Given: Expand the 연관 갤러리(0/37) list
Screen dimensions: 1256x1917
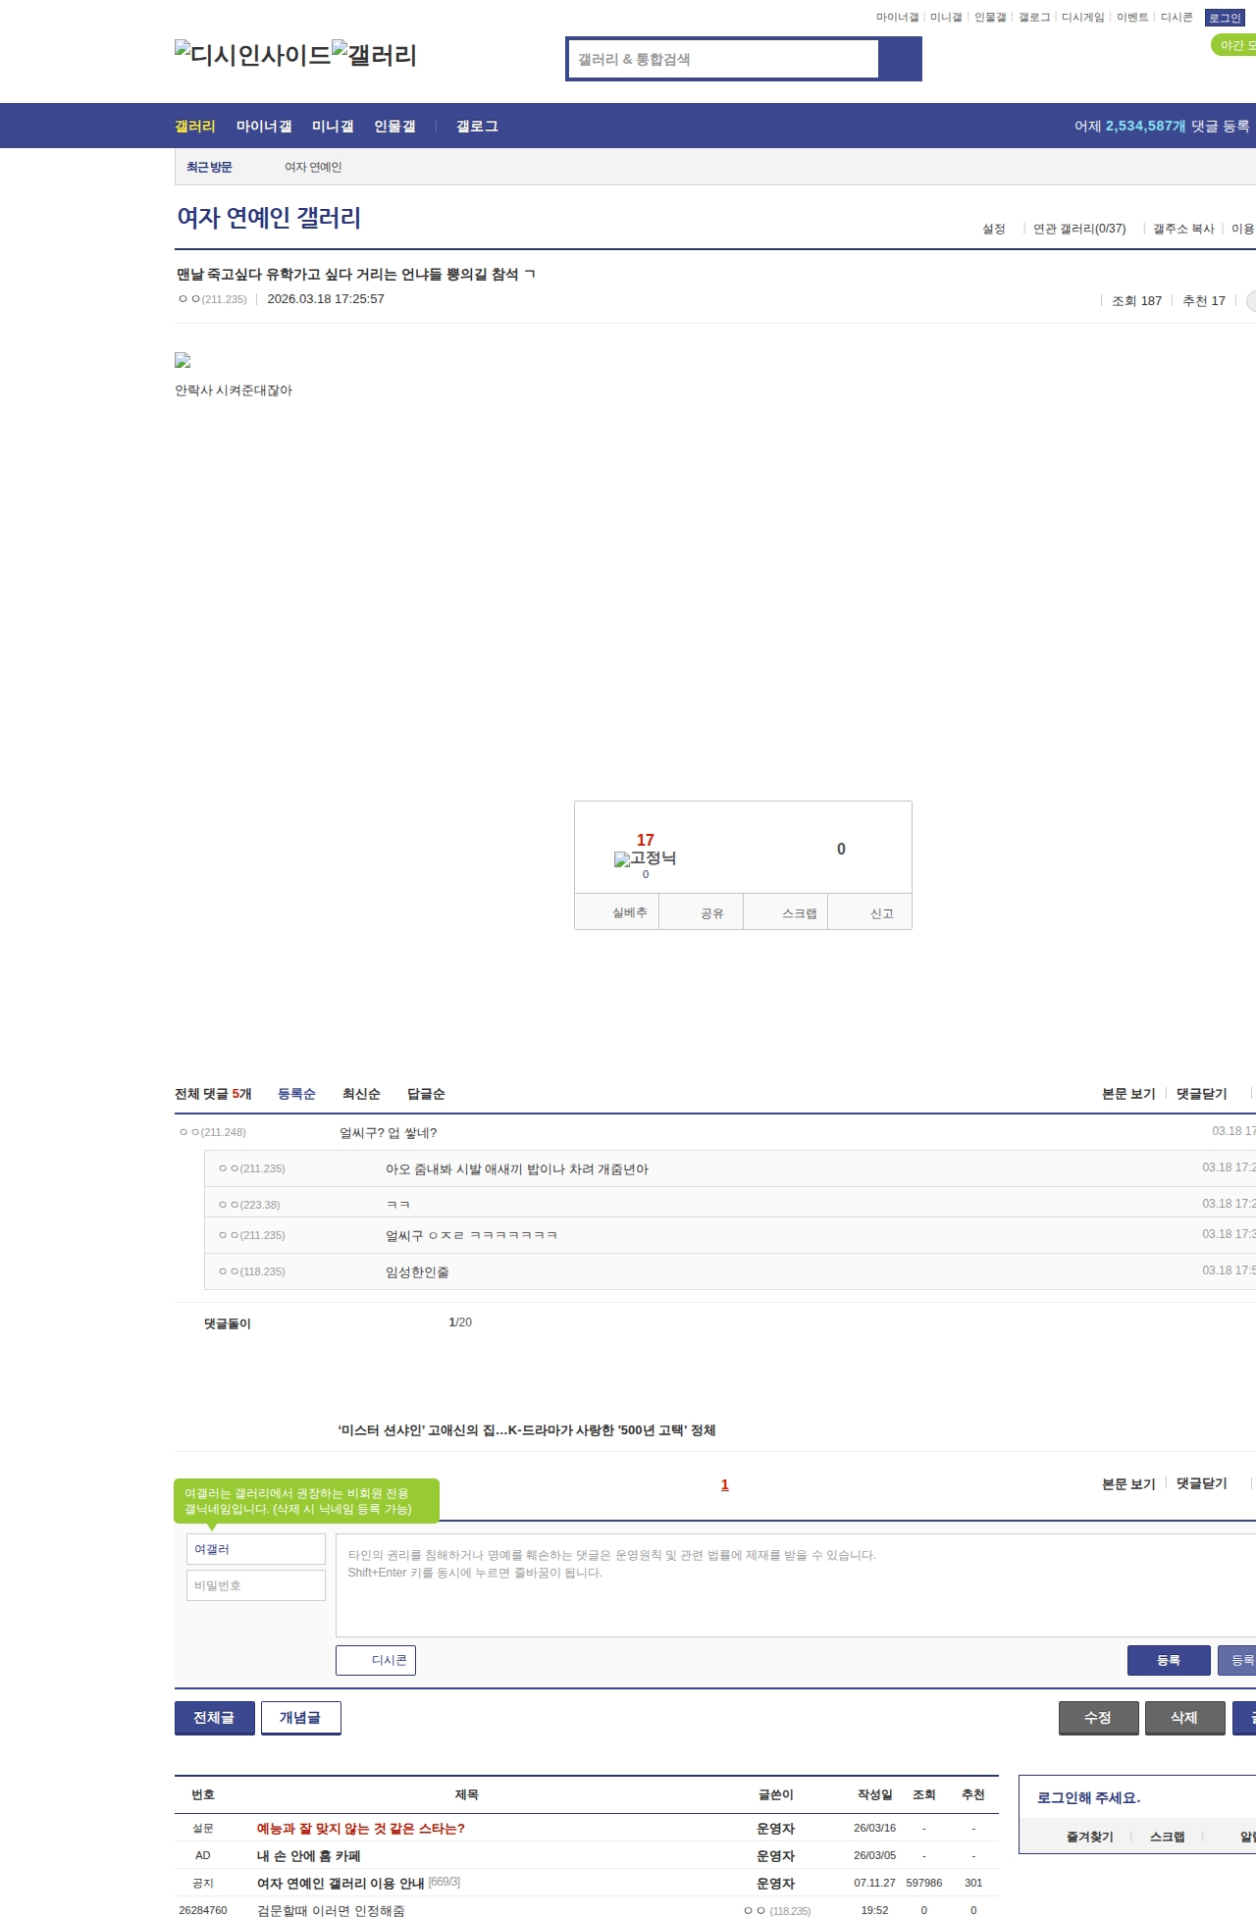Looking at the screenshot, I should (x=1079, y=229).
